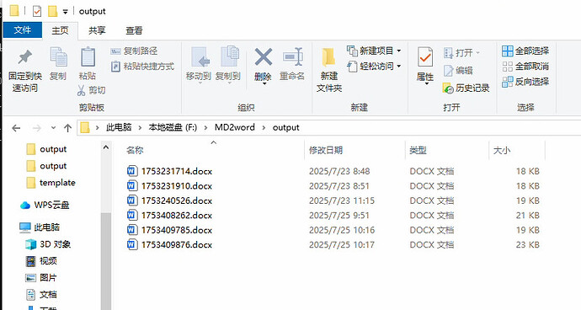This screenshot has height=310, width=581.
Task: Open the File (文件) tab
Action: point(23,30)
